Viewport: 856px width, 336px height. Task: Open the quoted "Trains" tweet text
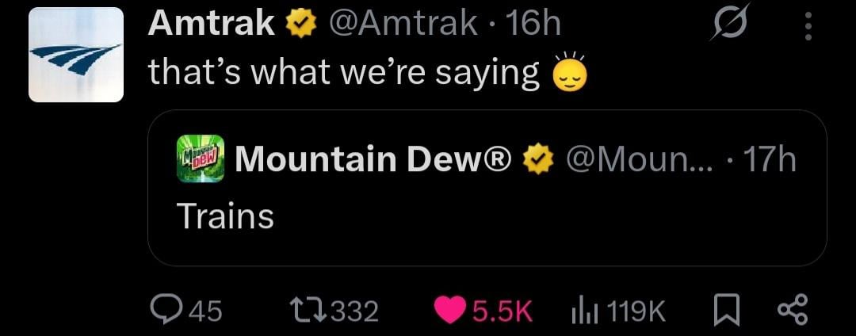click(x=224, y=216)
